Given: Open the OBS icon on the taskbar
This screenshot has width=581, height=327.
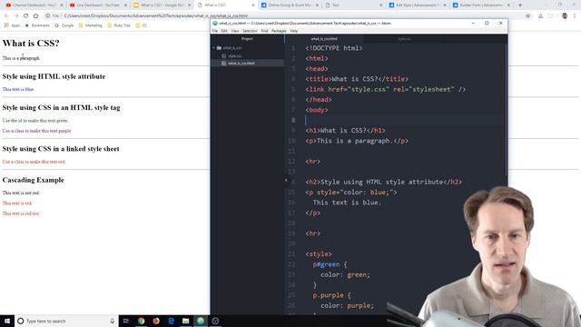Looking at the screenshot, I should coord(215,321).
